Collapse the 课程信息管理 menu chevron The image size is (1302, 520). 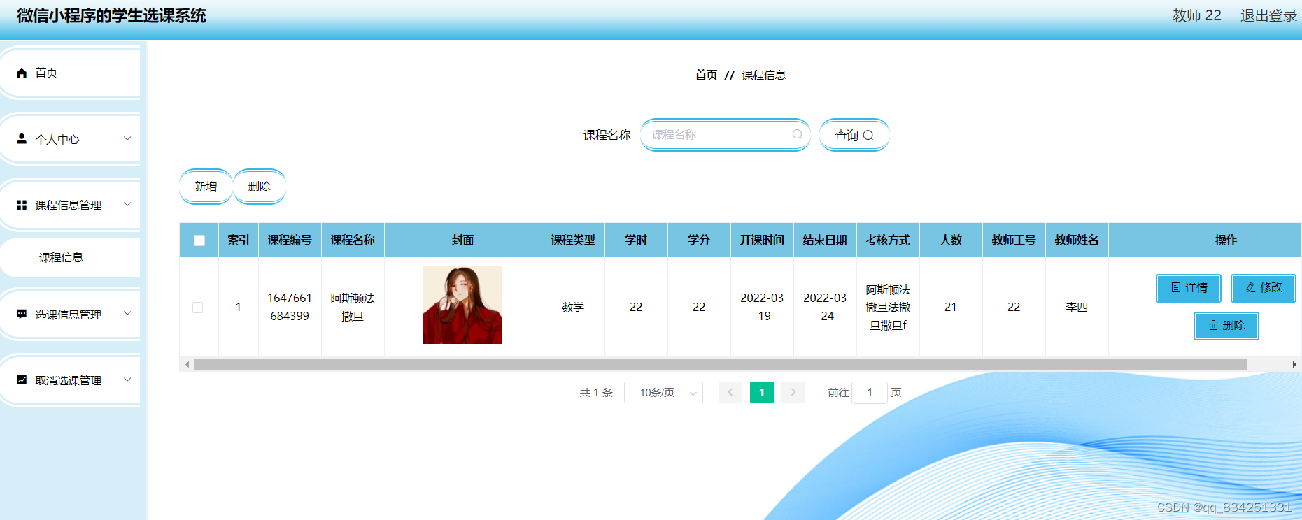click(x=127, y=204)
